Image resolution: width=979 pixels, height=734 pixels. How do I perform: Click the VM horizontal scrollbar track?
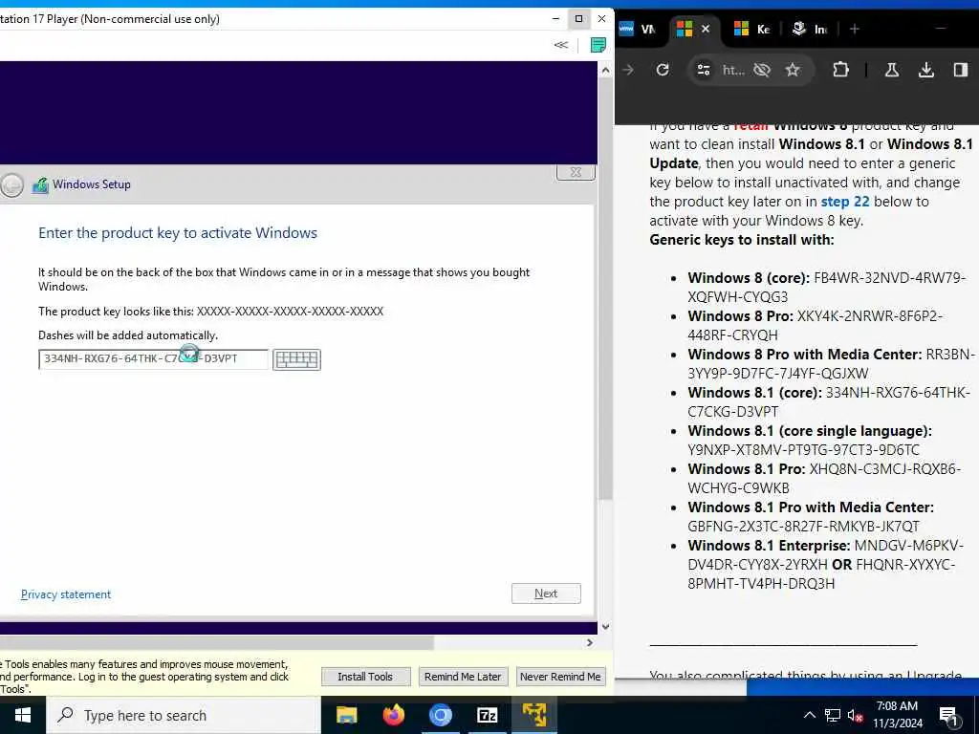point(509,642)
